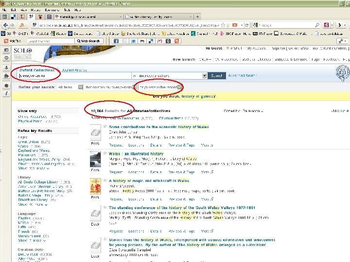Click the Web Search button

[x=88, y=41]
